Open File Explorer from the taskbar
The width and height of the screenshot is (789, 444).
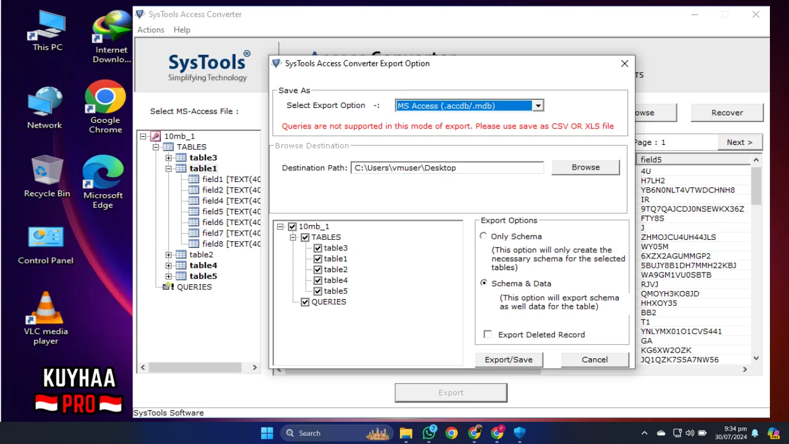coord(406,433)
